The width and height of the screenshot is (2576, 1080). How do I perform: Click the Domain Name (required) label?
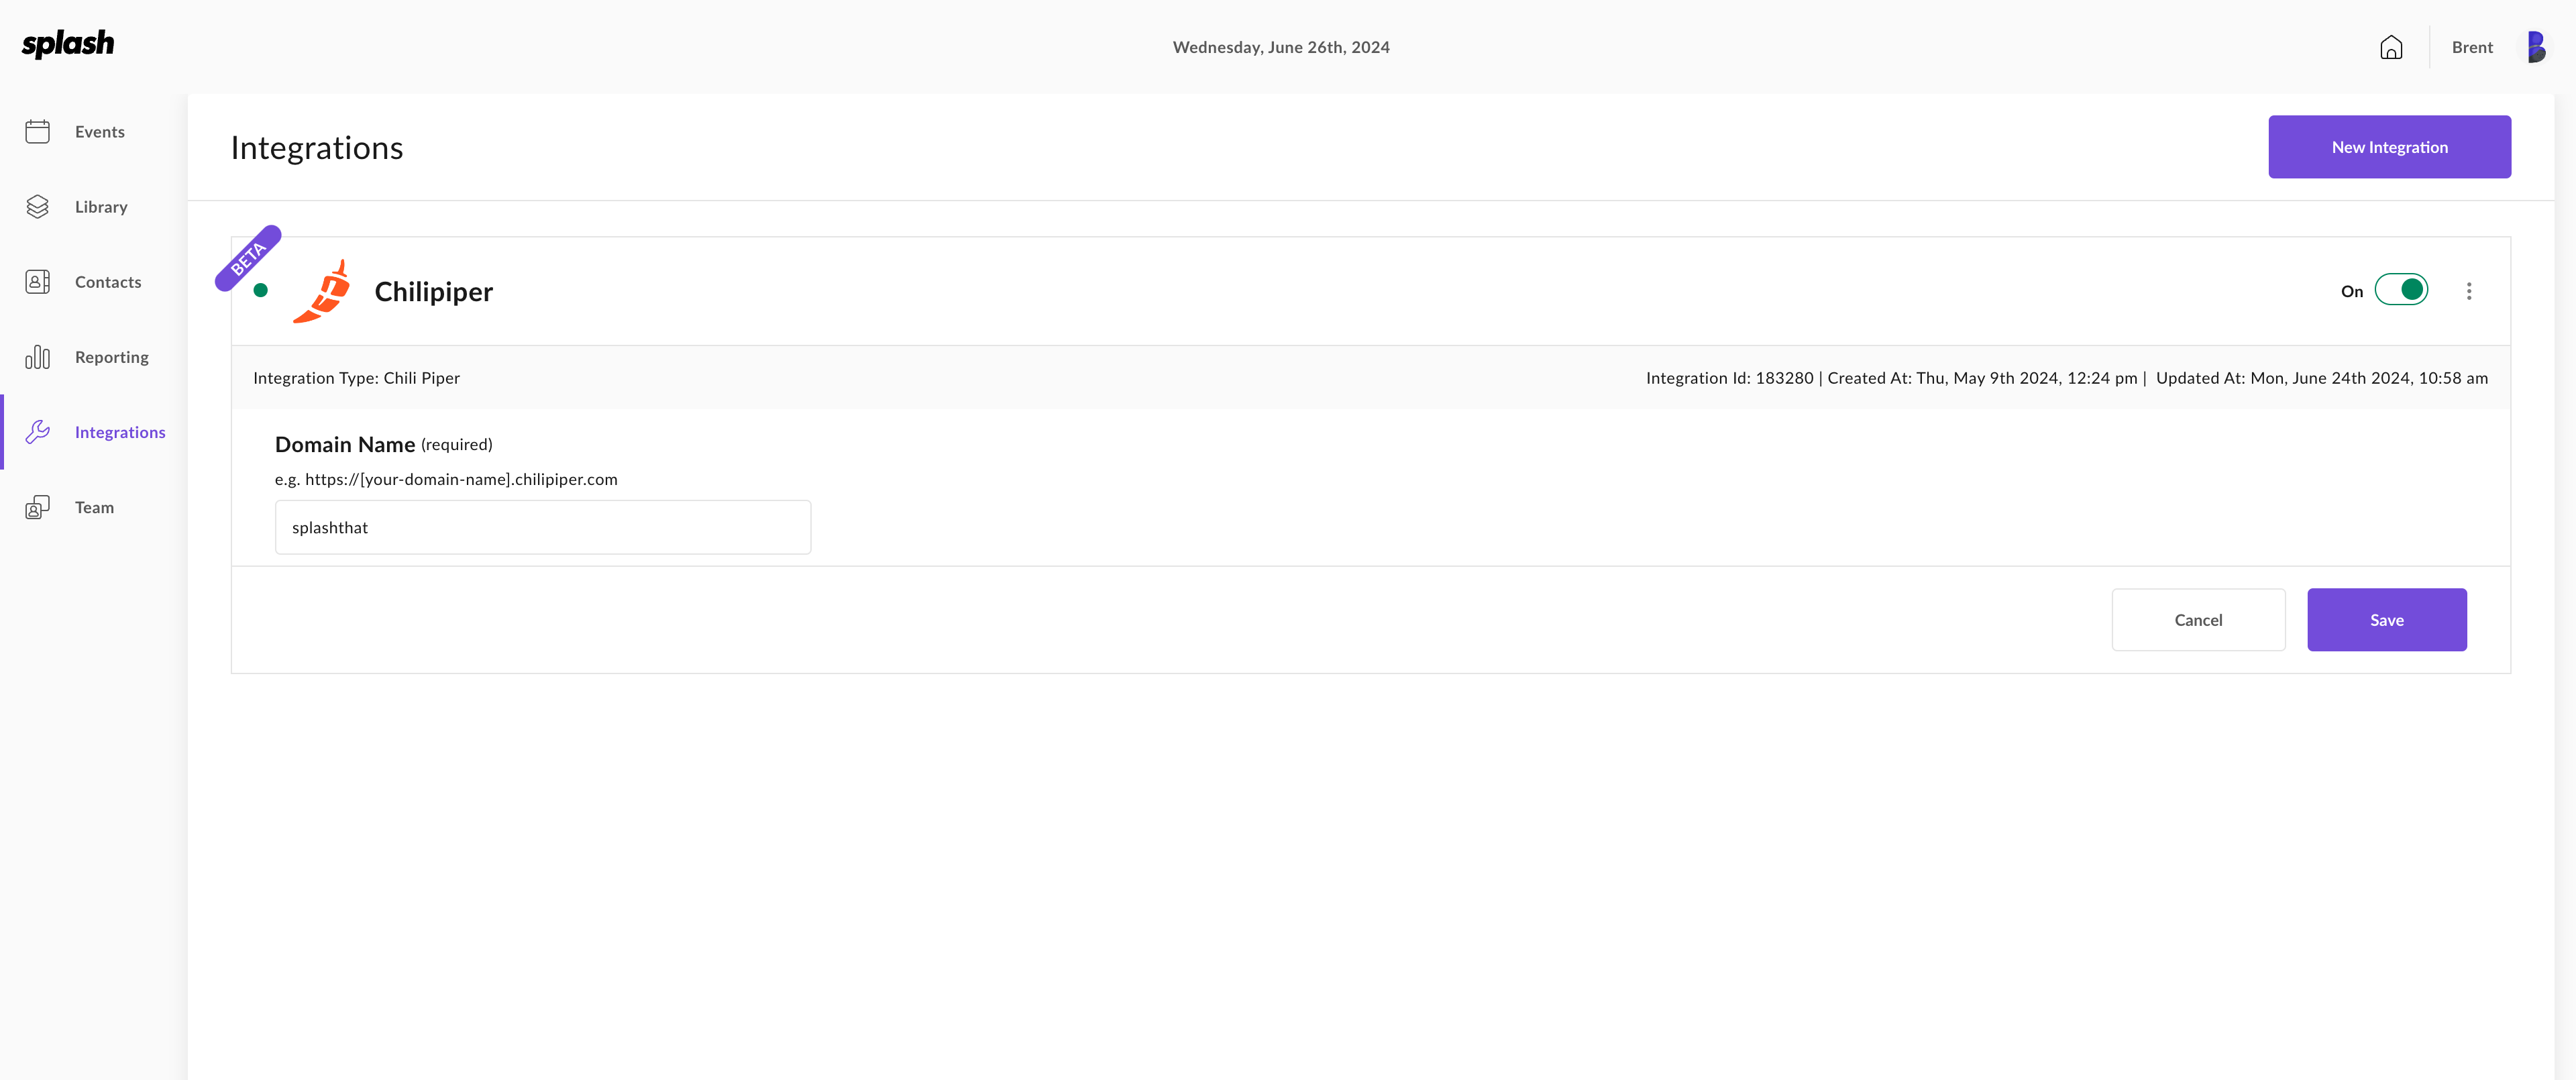coord(384,445)
